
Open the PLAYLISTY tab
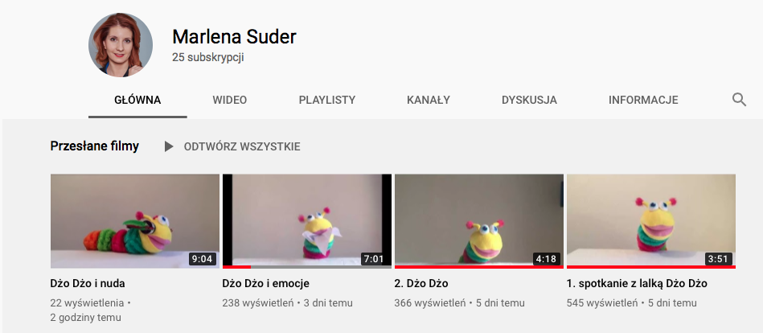(x=327, y=101)
